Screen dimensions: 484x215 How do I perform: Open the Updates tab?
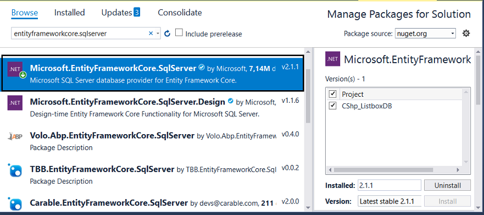116,13
